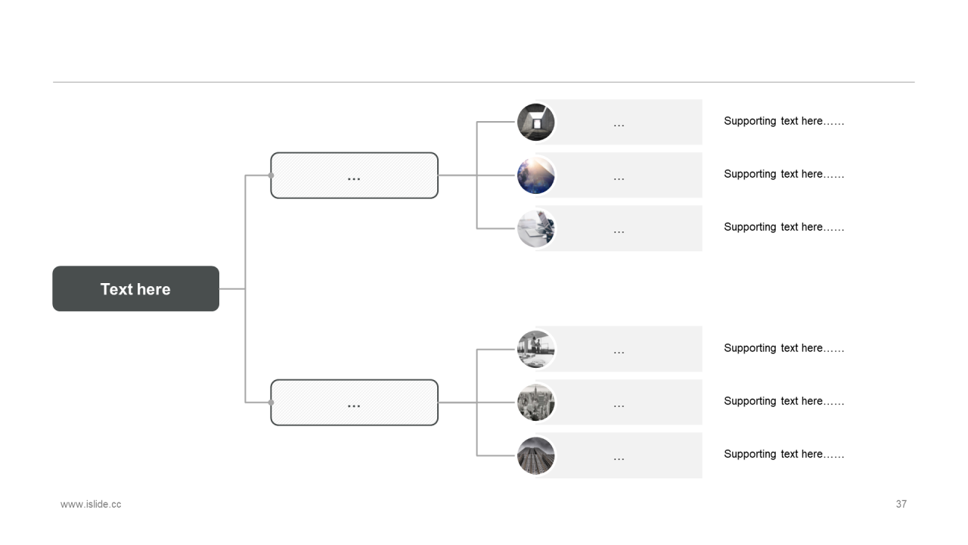Open the www.islide.cc footer link
The width and height of the screenshot is (968, 545).
[91, 504]
